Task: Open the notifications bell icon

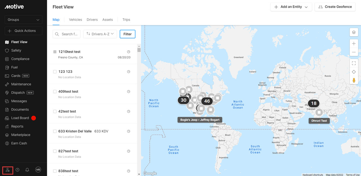Action: 27,170
